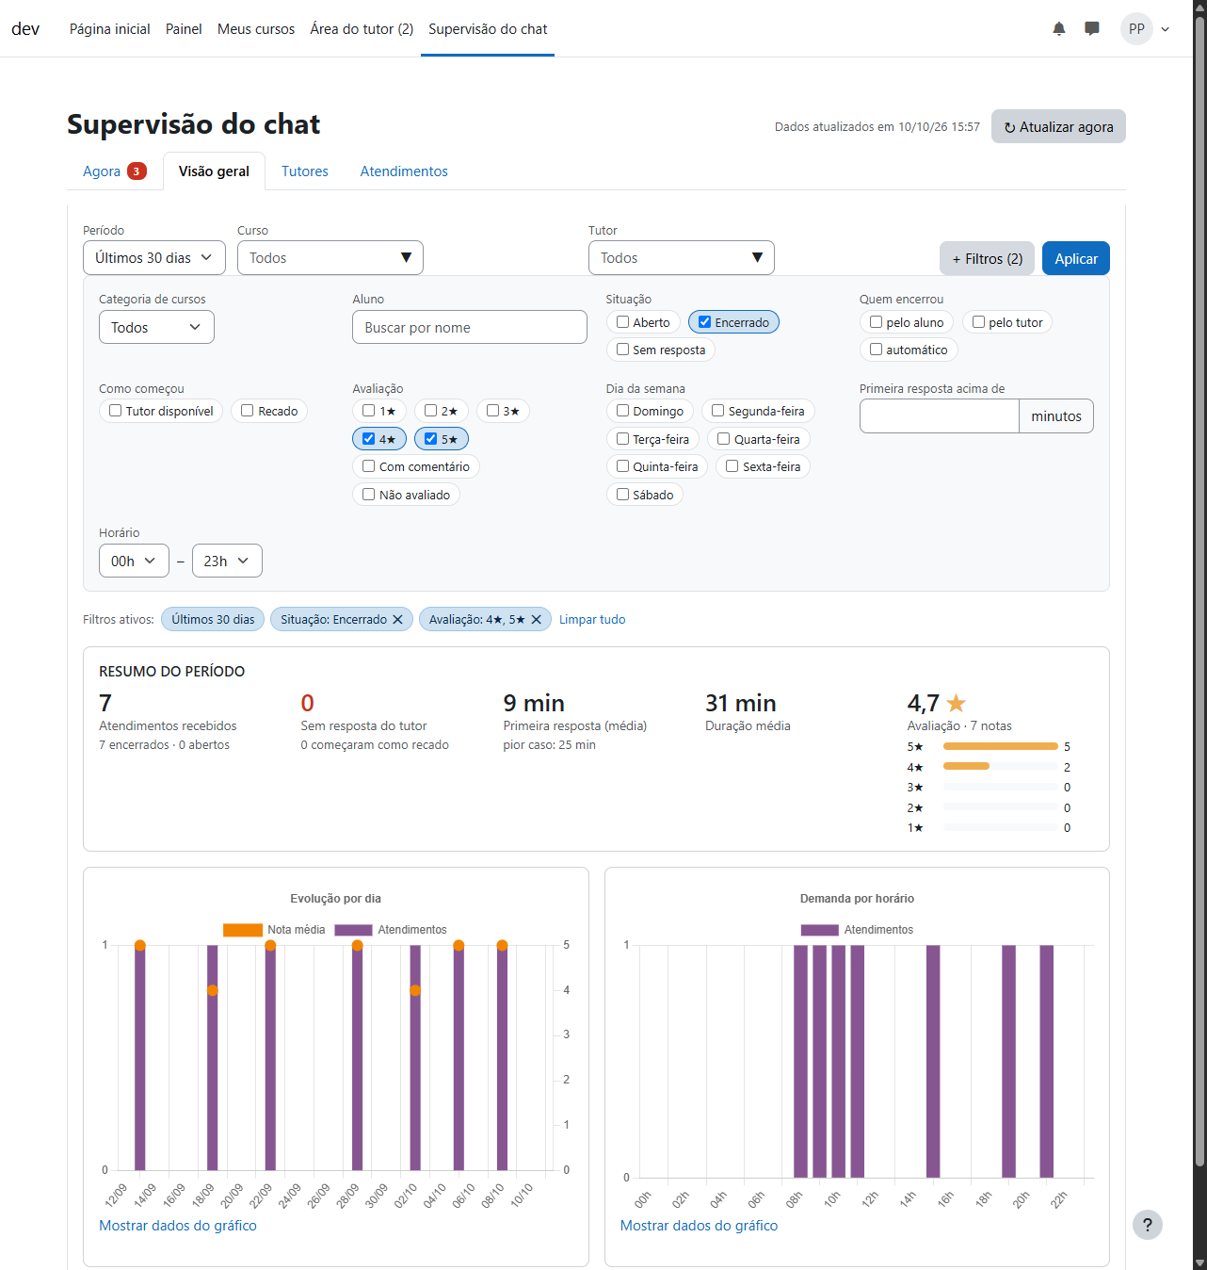The height and width of the screenshot is (1270, 1207).
Task: Focus the Primeira resposta acima de minutes field
Action: (940, 415)
